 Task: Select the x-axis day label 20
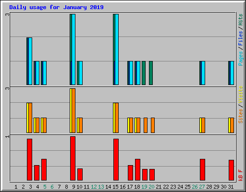pyautogui.click(x=151, y=187)
